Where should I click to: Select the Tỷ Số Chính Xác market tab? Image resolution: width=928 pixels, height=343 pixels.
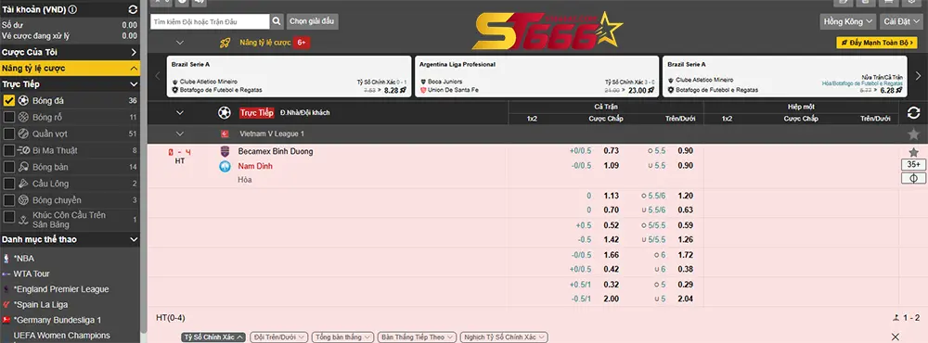[213, 337]
